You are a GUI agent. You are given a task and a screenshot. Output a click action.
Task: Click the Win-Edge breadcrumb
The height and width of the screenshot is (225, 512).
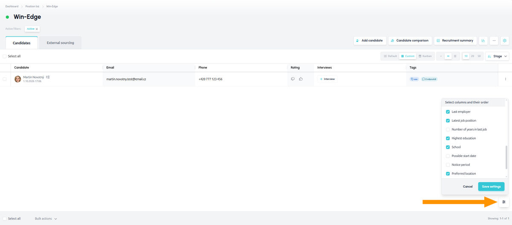click(52, 6)
